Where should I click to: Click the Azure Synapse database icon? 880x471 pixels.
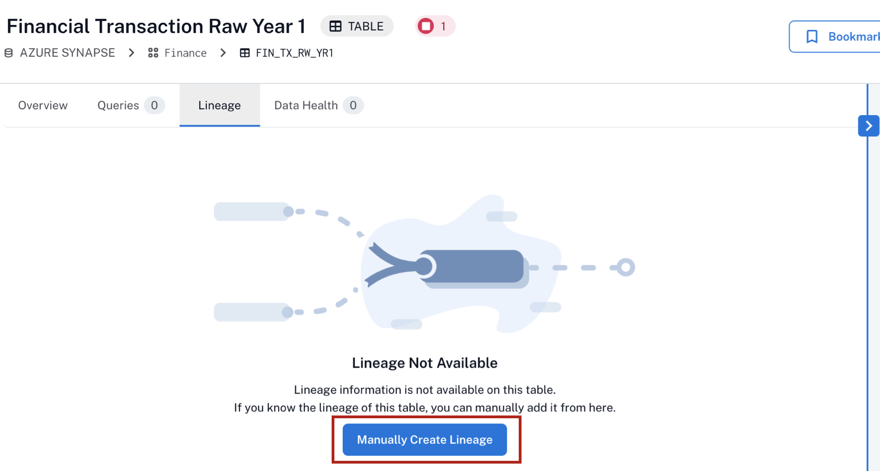8,53
